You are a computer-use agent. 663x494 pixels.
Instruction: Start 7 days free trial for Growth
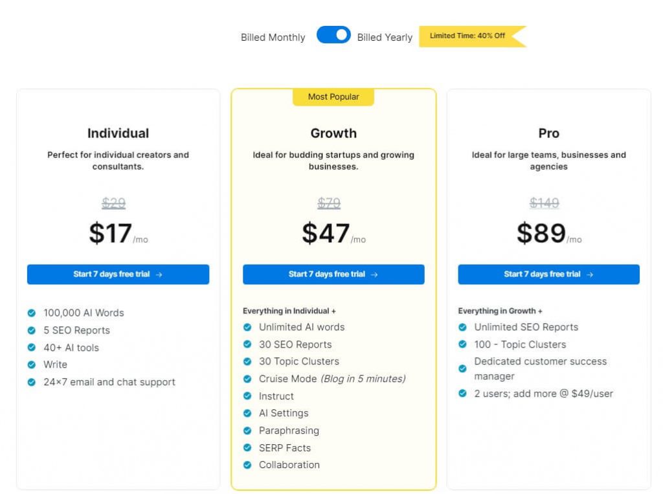333,274
